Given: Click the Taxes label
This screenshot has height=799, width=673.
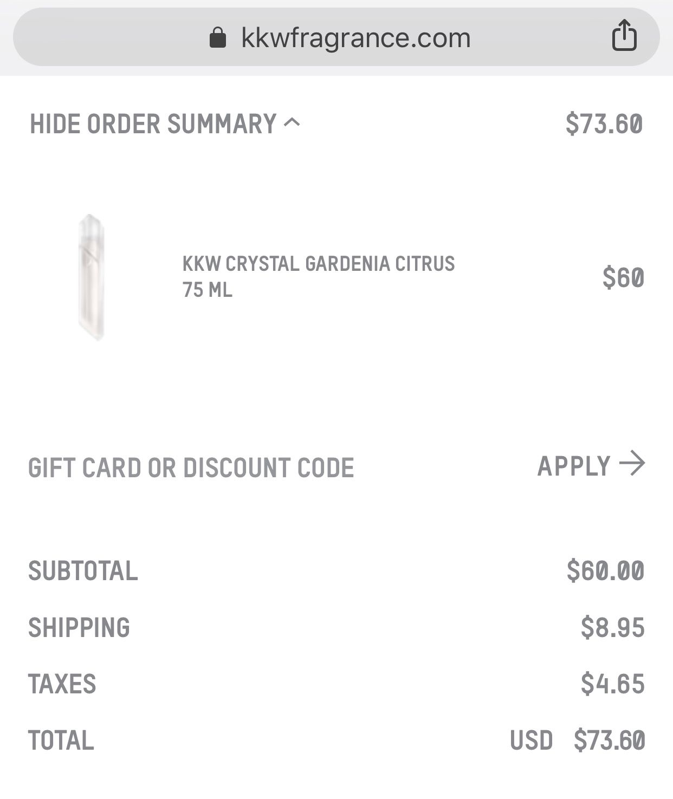Looking at the screenshot, I should click(62, 684).
